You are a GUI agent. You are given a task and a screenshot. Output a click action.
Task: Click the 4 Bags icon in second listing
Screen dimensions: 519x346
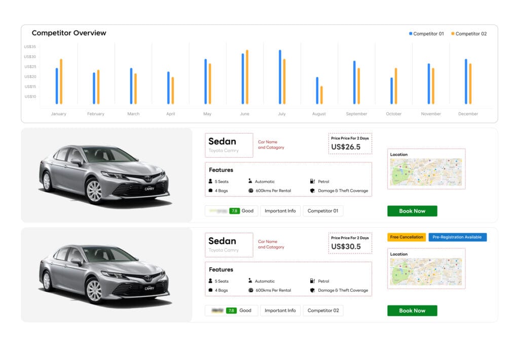[210, 290]
